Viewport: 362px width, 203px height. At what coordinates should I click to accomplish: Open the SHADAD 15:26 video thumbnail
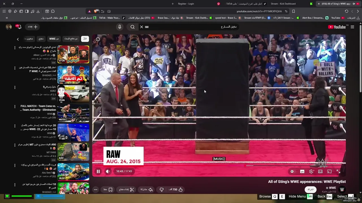coord(73,75)
